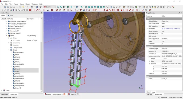Apply the Horizontal Distance constraint icon

124,10
